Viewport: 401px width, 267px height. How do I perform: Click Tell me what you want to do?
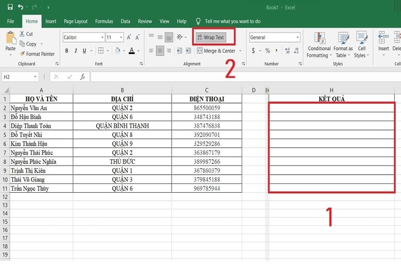tap(233, 21)
